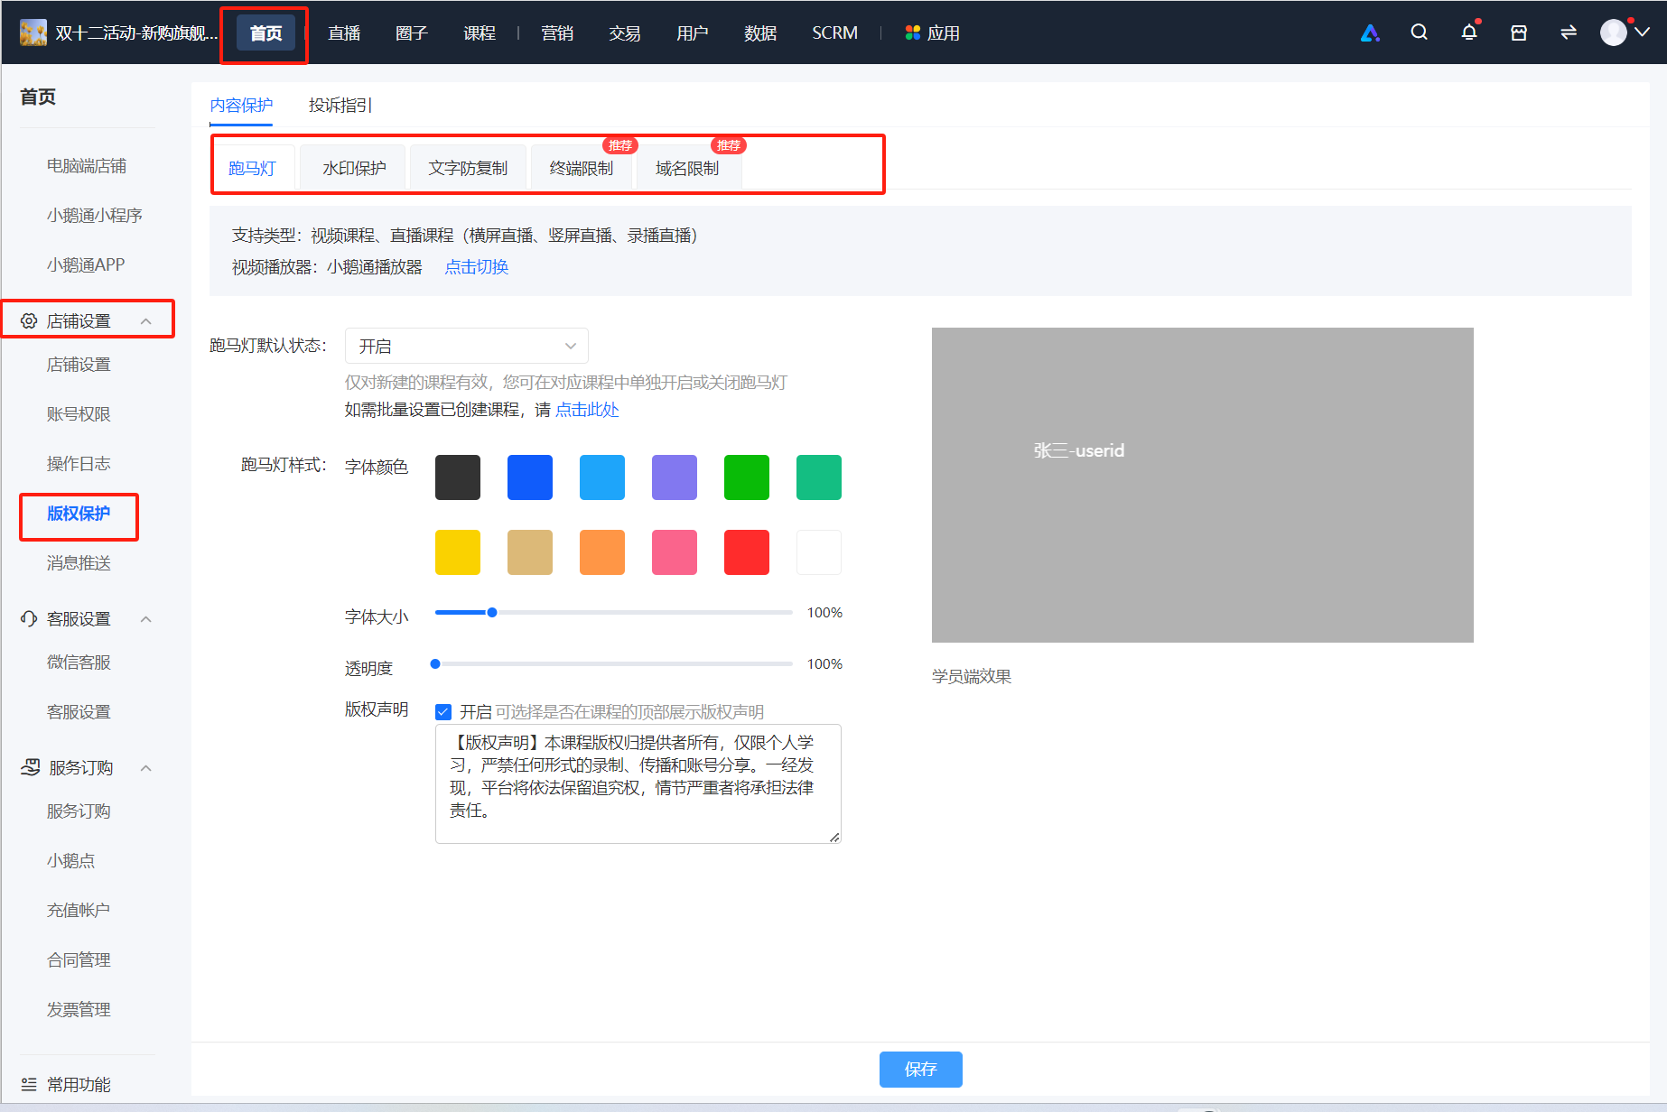The width and height of the screenshot is (1667, 1112).
Task: Switch to the 投诉指引 tab
Action: [x=340, y=106]
